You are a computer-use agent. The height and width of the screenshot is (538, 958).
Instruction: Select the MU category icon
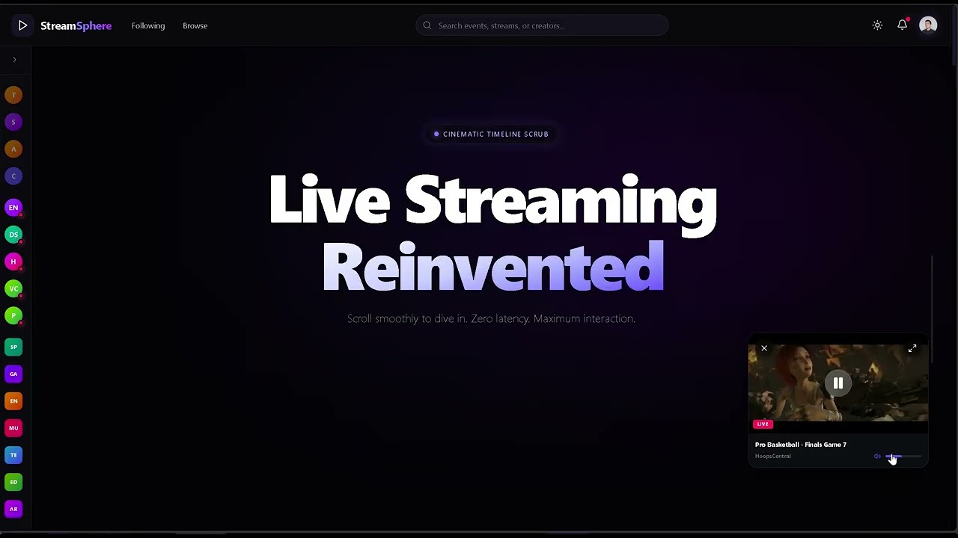[x=13, y=428]
